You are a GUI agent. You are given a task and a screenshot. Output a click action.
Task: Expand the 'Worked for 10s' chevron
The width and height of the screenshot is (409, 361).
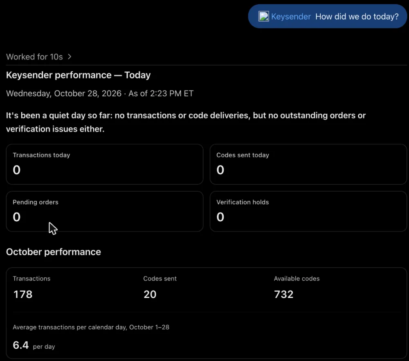[70, 57]
